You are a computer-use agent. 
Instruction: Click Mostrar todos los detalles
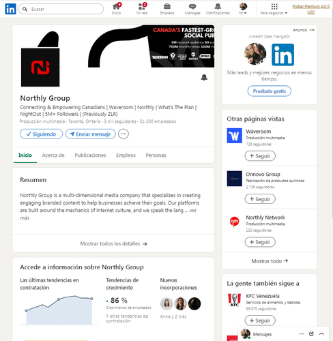(x=113, y=243)
